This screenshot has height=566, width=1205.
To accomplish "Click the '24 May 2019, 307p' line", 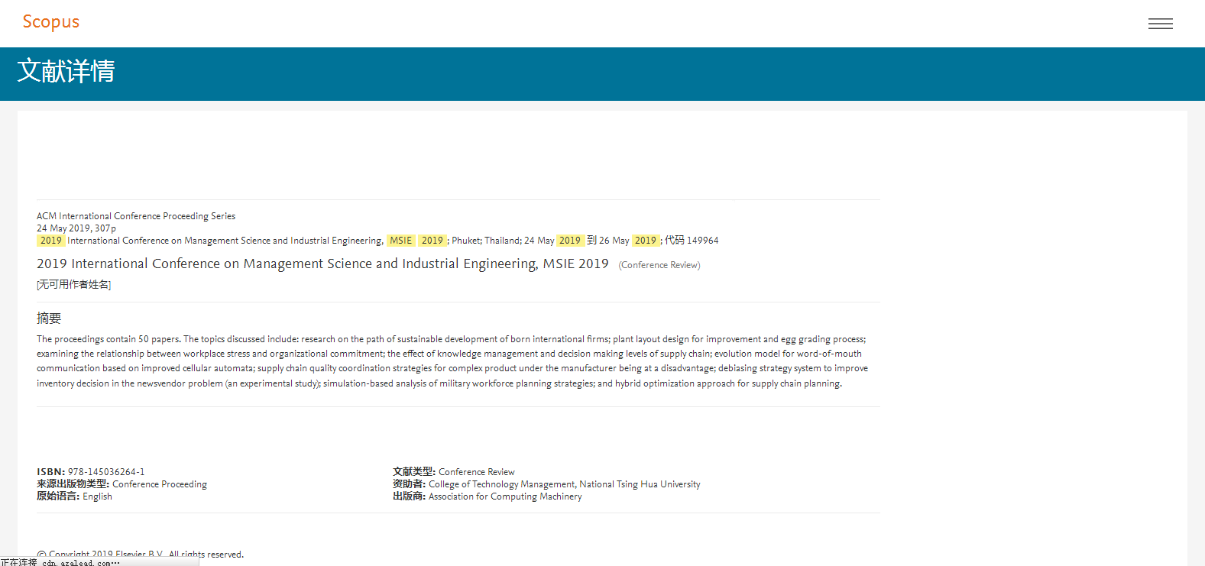I will tap(76, 228).
